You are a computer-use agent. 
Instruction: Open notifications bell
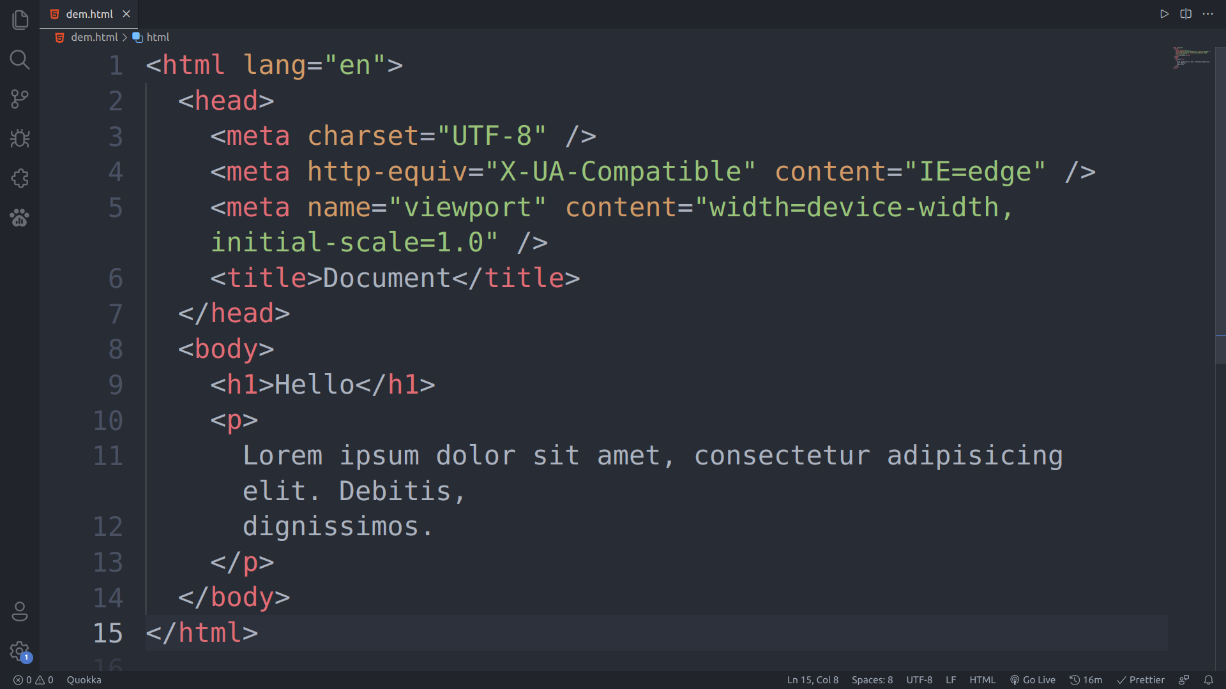(1208, 680)
